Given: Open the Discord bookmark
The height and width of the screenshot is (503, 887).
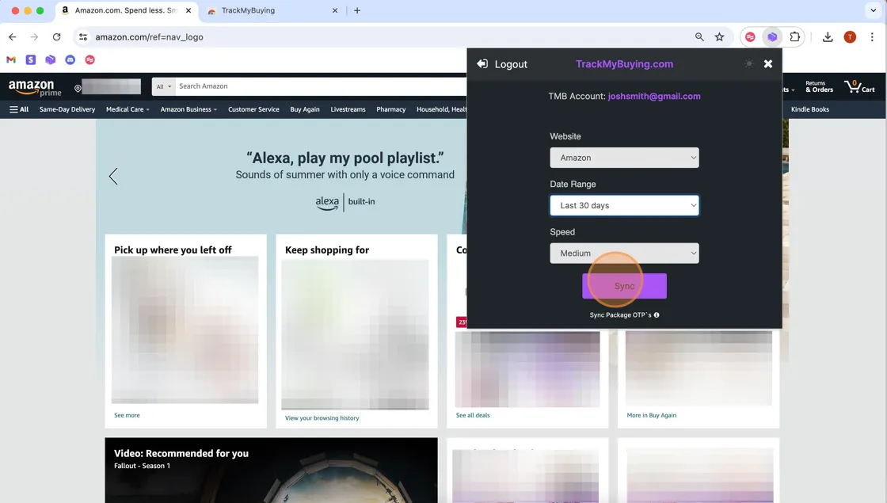Looking at the screenshot, I should pos(70,59).
